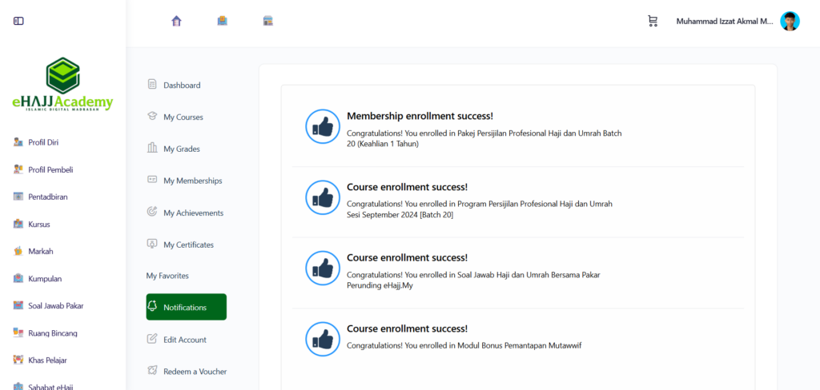Select Pentadbiran from the sidebar

click(x=47, y=197)
